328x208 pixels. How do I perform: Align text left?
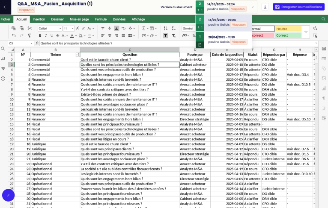tap(103, 36)
